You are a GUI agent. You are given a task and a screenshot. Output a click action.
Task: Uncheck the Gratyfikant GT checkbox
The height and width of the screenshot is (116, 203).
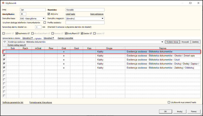tap(66, 34)
